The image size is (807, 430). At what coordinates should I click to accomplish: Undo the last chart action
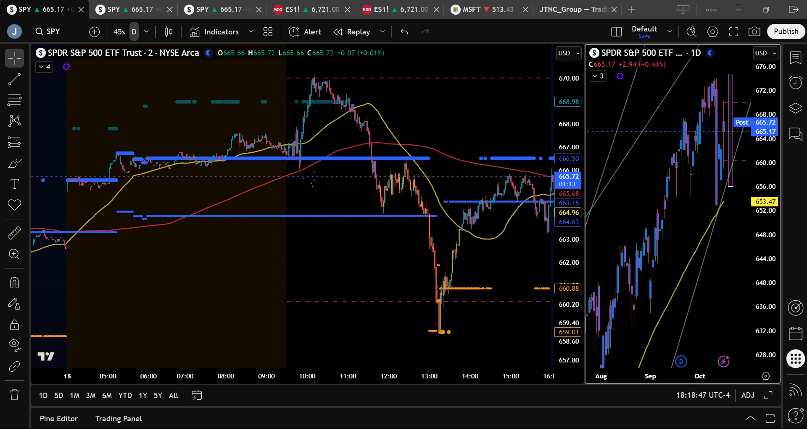coord(404,32)
